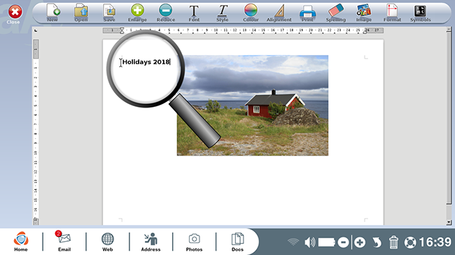Open the Symbols panel
This screenshot has width=455, height=255.
click(x=421, y=13)
